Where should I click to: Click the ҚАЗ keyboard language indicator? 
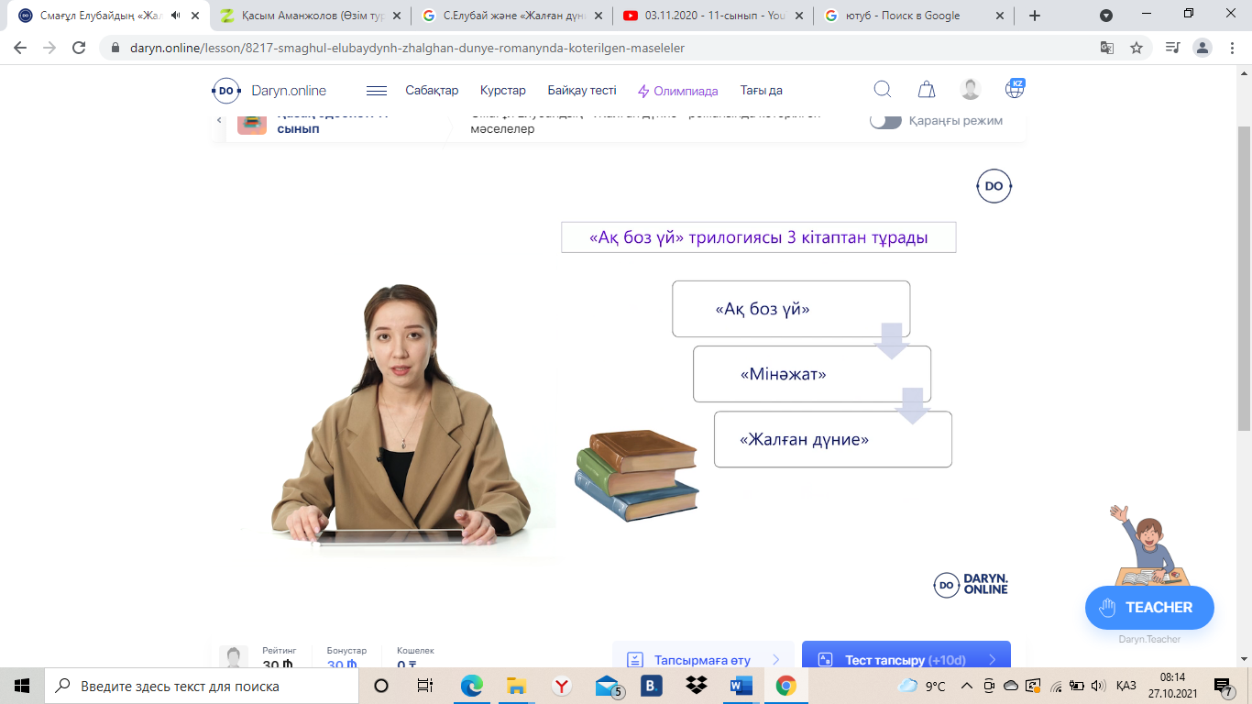tap(1126, 686)
